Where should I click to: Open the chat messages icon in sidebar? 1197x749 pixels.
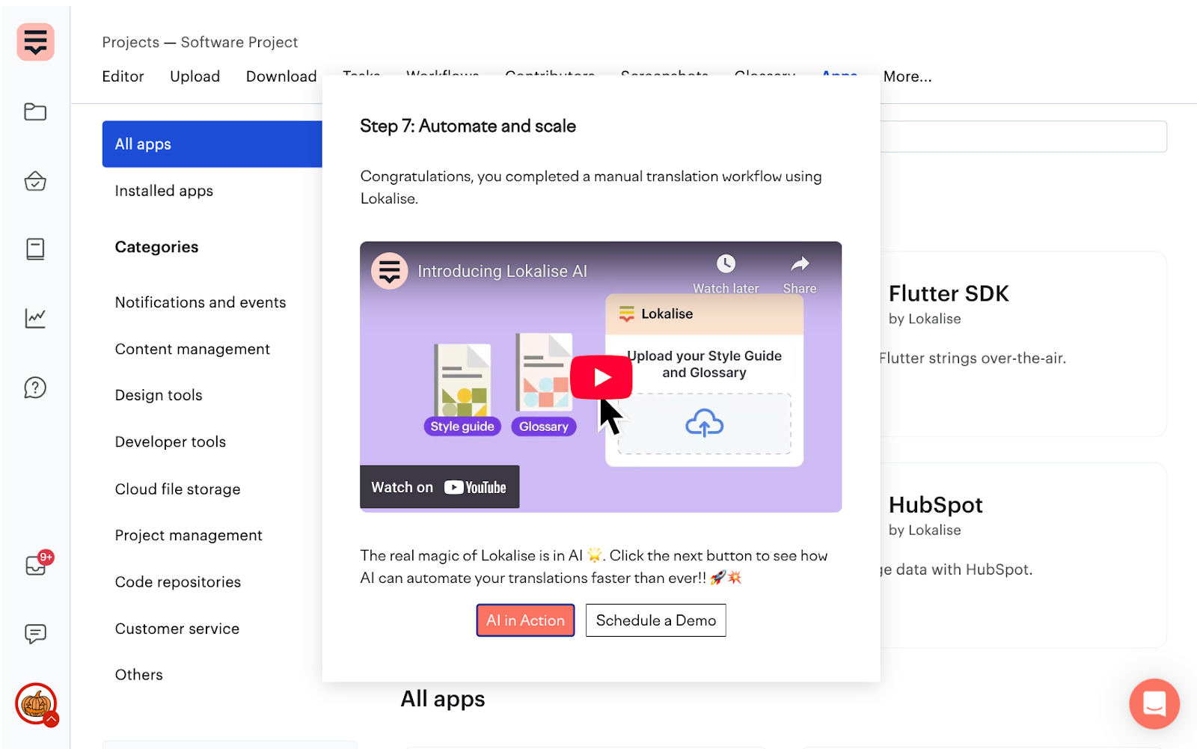35,634
